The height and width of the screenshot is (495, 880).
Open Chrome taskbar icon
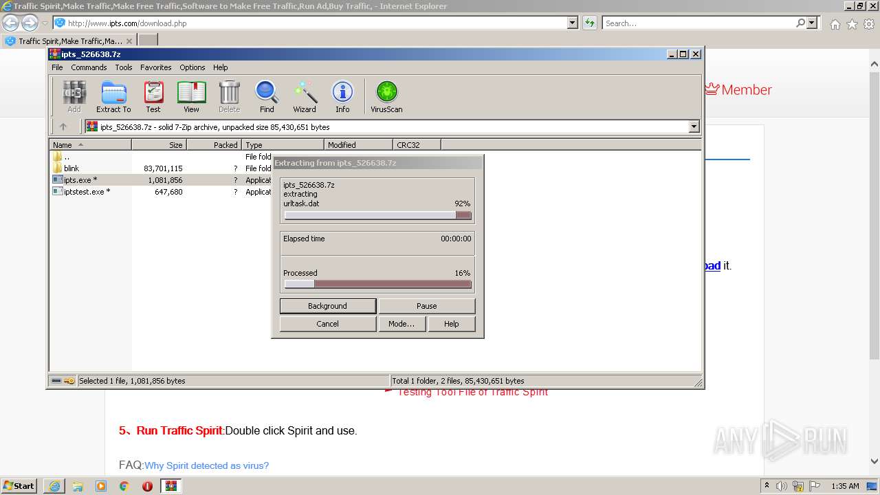[124, 486]
